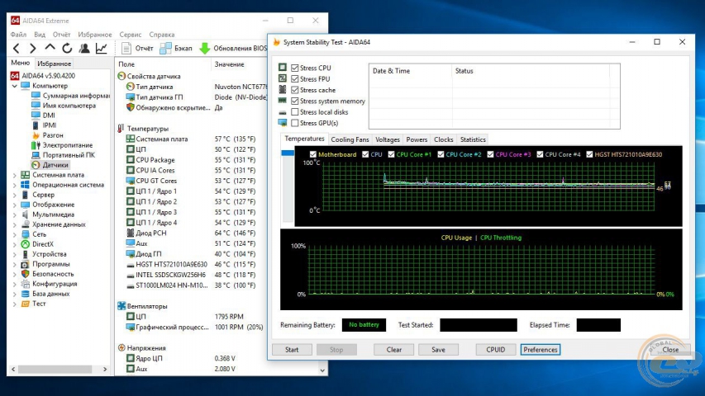Switch to the Cooling Fans tab
The height and width of the screenshot is (396, 705).
350,139
